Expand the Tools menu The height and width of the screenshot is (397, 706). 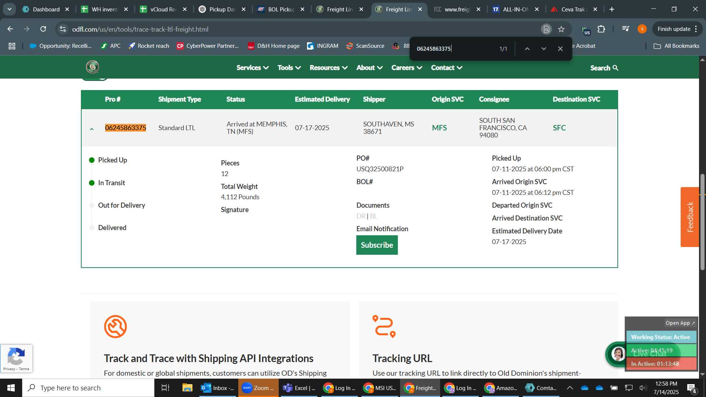click(x=289, y=68)
